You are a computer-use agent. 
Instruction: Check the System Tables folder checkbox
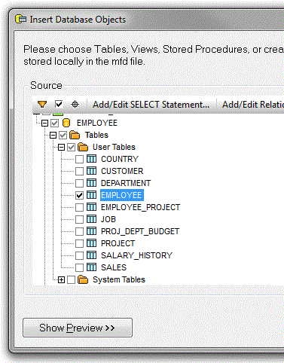click(71, 279)
